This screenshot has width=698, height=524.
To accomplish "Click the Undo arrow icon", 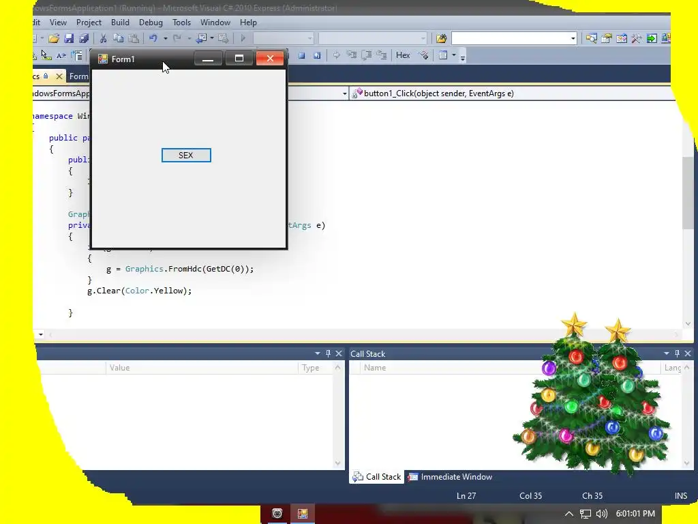I will [153, 38].
